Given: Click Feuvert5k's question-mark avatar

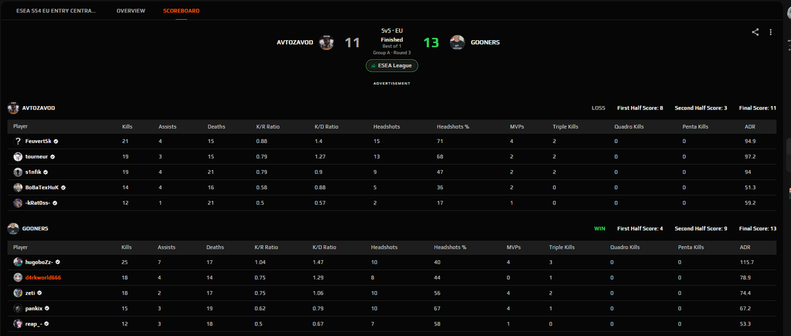Looking at the screenshot, I should 18,141.
